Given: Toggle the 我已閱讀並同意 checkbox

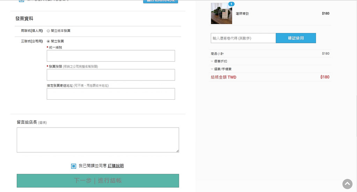Looking at the screenshot, I should tap(74, 166).
